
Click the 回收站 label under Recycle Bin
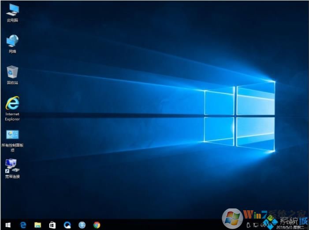12,83
